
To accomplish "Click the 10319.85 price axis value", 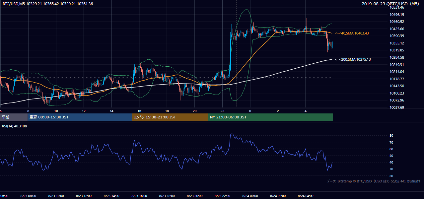I will [397, 50].
